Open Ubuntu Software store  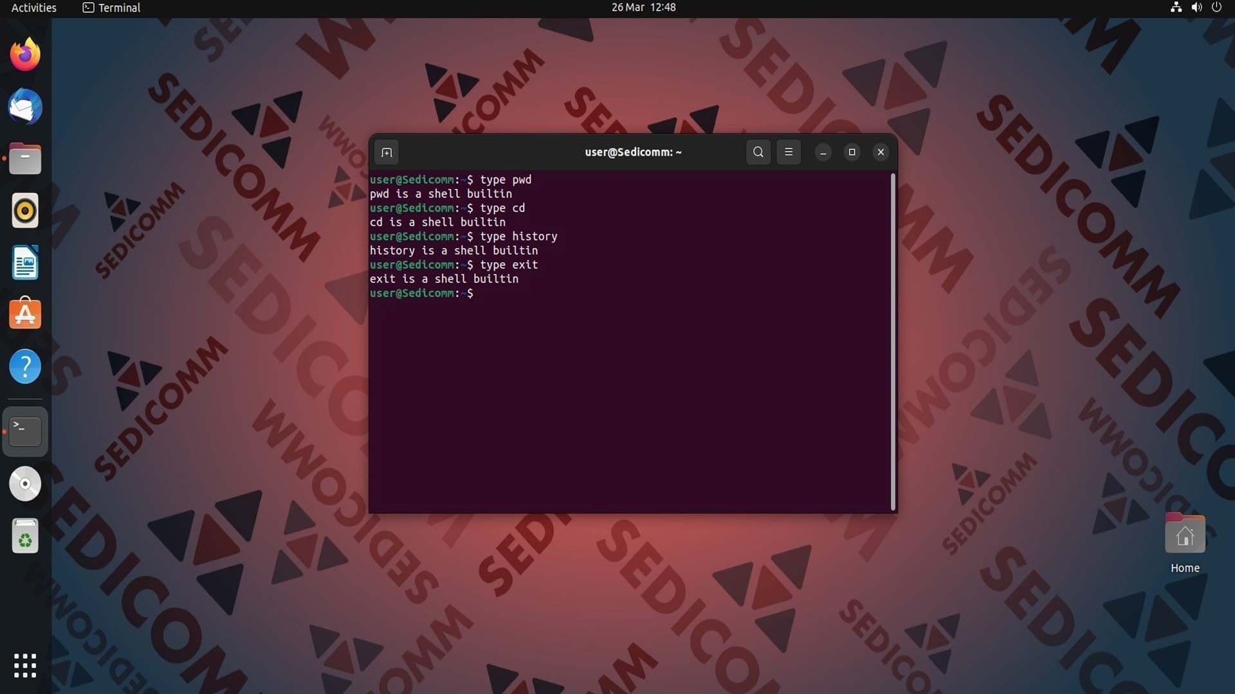[25, 314]
